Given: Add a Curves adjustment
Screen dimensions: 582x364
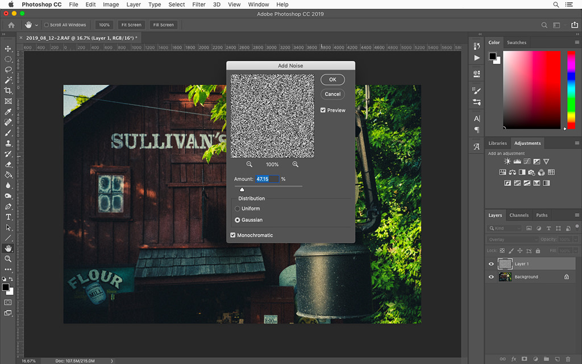Looking at the screenshot, I should 527,161.
